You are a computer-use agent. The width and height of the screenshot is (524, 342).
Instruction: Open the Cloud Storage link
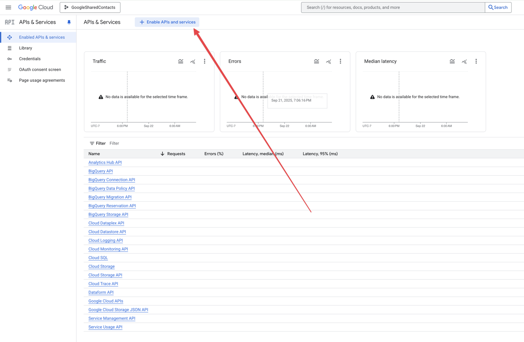click(x=102, y=267)
